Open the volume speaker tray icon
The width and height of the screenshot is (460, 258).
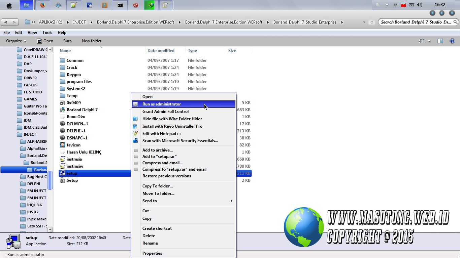420,5
